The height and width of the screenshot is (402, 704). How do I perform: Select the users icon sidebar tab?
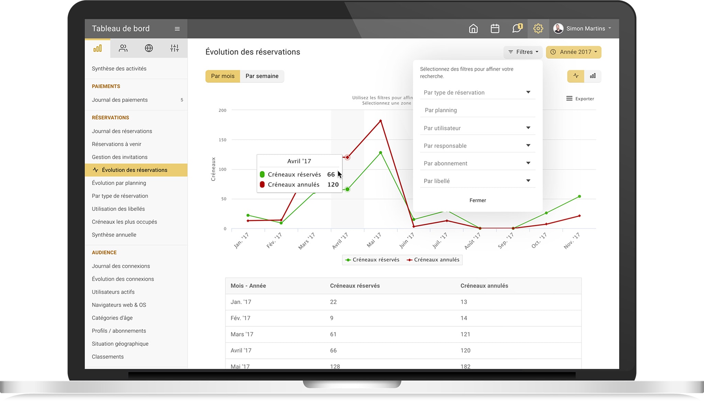(123, 48)
